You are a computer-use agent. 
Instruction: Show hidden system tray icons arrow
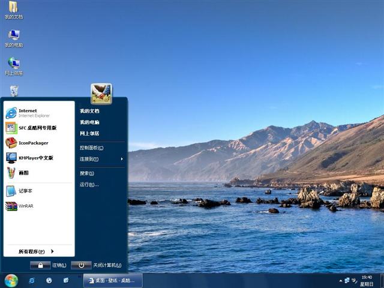coord(340,280)
